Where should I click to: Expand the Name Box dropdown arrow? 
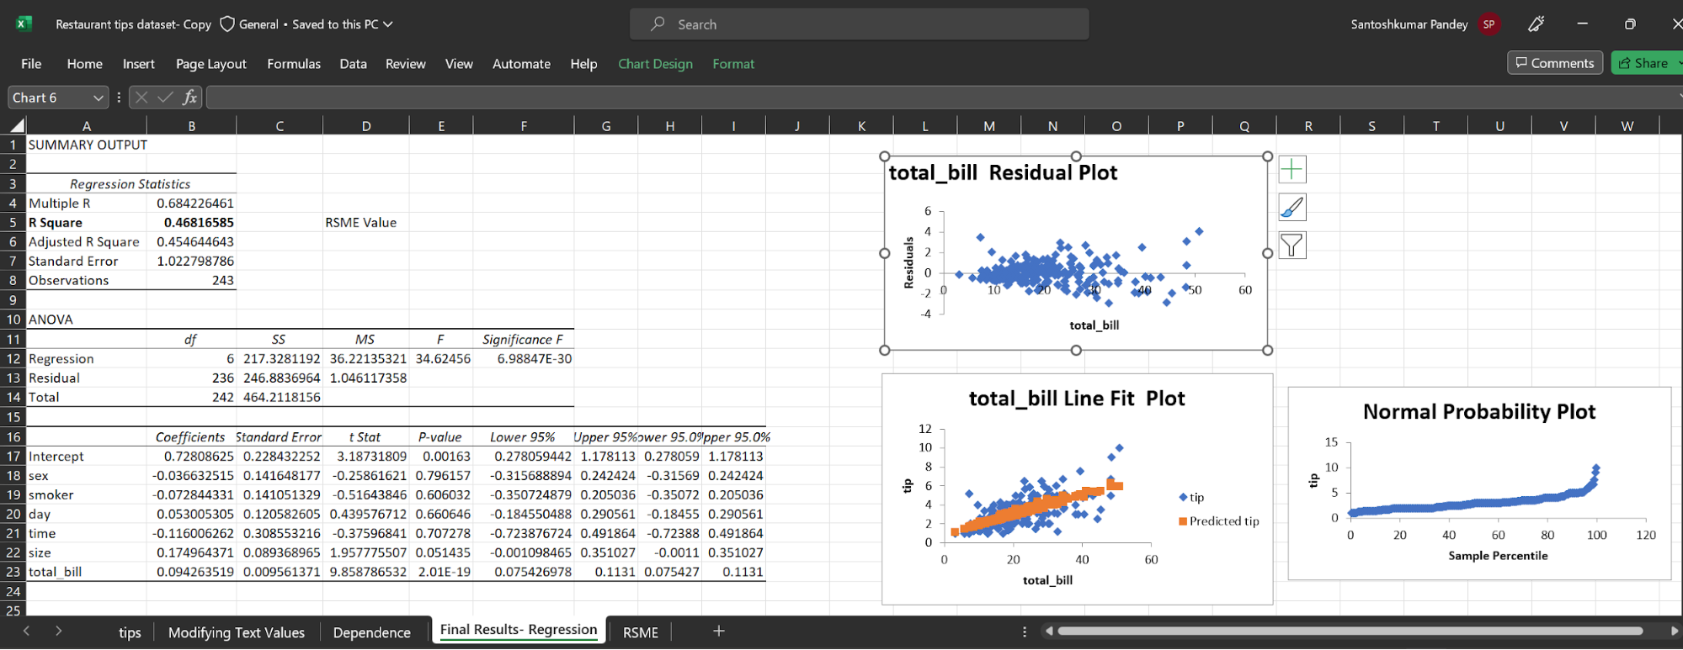coord(99,98)
